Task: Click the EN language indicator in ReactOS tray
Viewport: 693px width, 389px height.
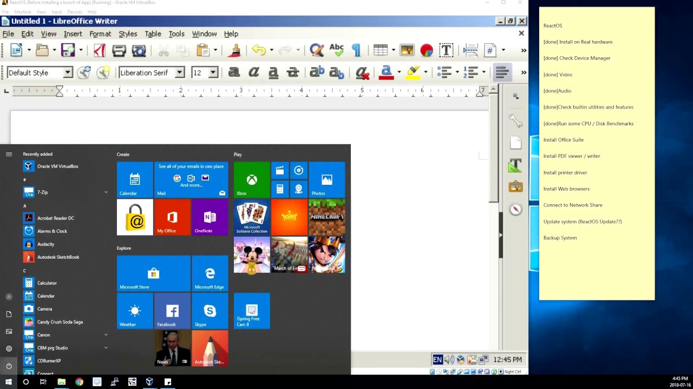Action: pos(437,359)
